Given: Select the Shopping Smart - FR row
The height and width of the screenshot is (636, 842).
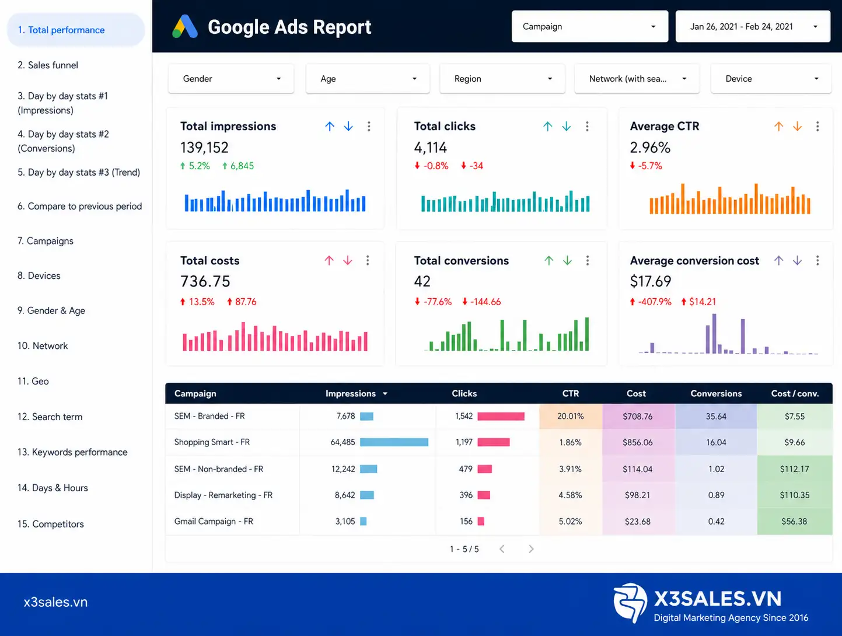Looking at the screenshot, I should 499,443.
